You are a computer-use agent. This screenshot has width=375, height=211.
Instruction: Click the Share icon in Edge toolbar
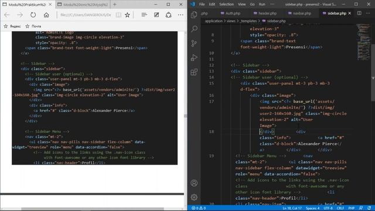tap(169, 15)
